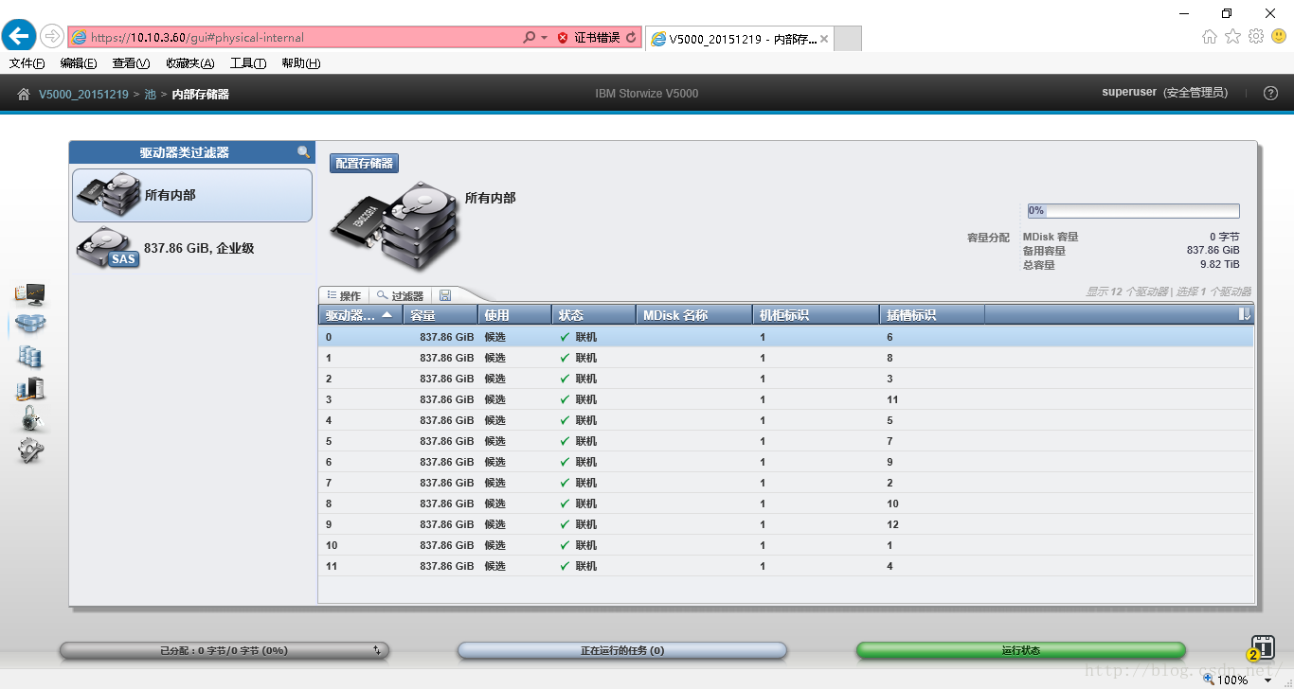Screen dimensions: 1294x689
Task: Select 837.86 GiB 企业级 SAS class
Action: pos(192,248)
